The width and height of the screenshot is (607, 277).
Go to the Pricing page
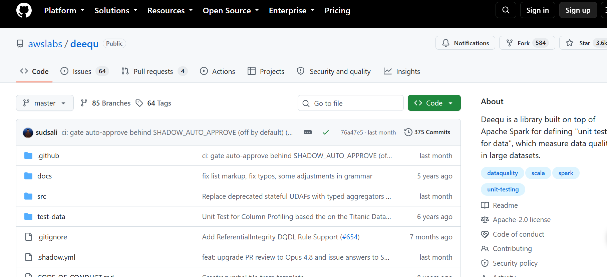coord(337,11)
